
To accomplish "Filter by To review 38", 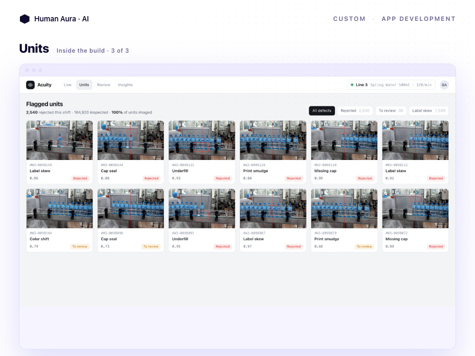I will tap(391, 111).
